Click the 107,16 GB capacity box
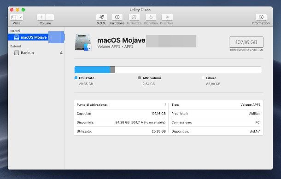Viewport: 281px width, 179px height. [x=246, y=42]
